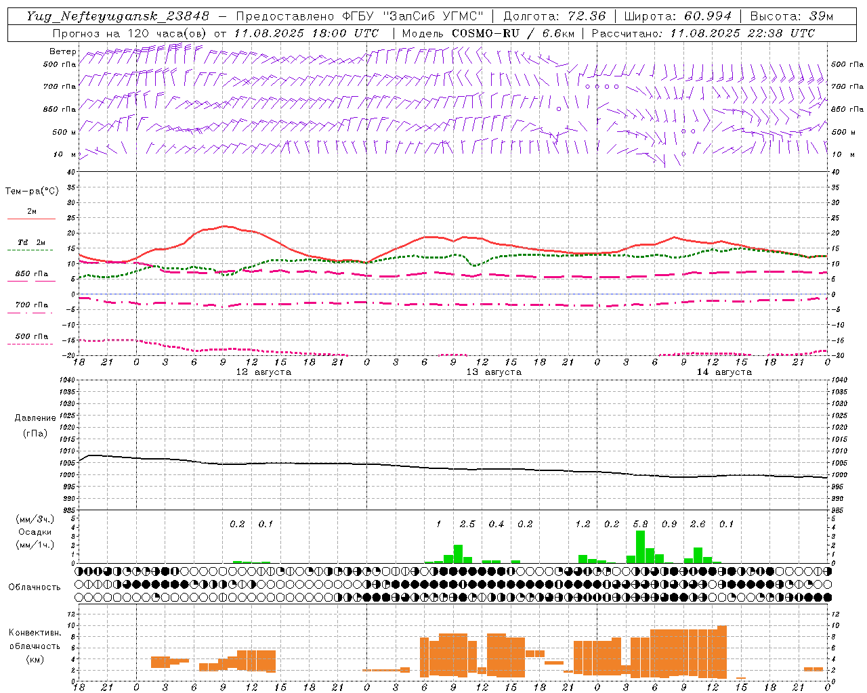
Task: Click the 'Конвективн.' convective cloud label
Action: [35, 633]
